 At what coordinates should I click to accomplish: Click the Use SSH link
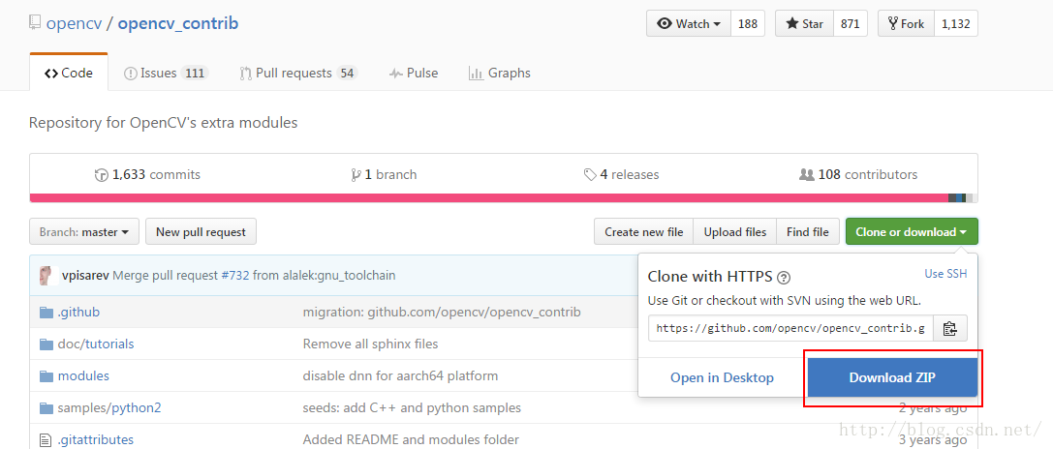pos(945,273)
